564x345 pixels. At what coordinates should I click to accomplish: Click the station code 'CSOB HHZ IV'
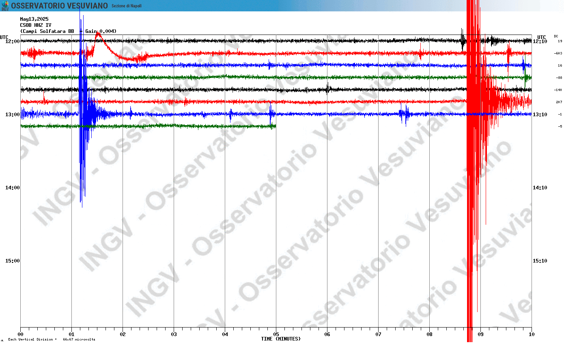pos(36,25)
